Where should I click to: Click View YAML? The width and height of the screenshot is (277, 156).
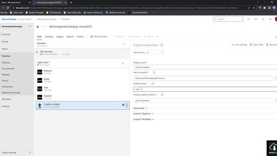[x=257, y=45]
